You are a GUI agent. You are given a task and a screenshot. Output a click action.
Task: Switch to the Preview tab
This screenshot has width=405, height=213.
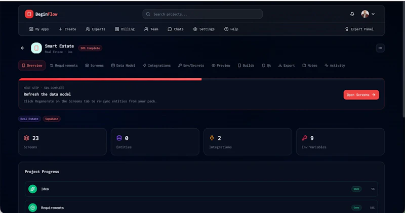[221, 66]
